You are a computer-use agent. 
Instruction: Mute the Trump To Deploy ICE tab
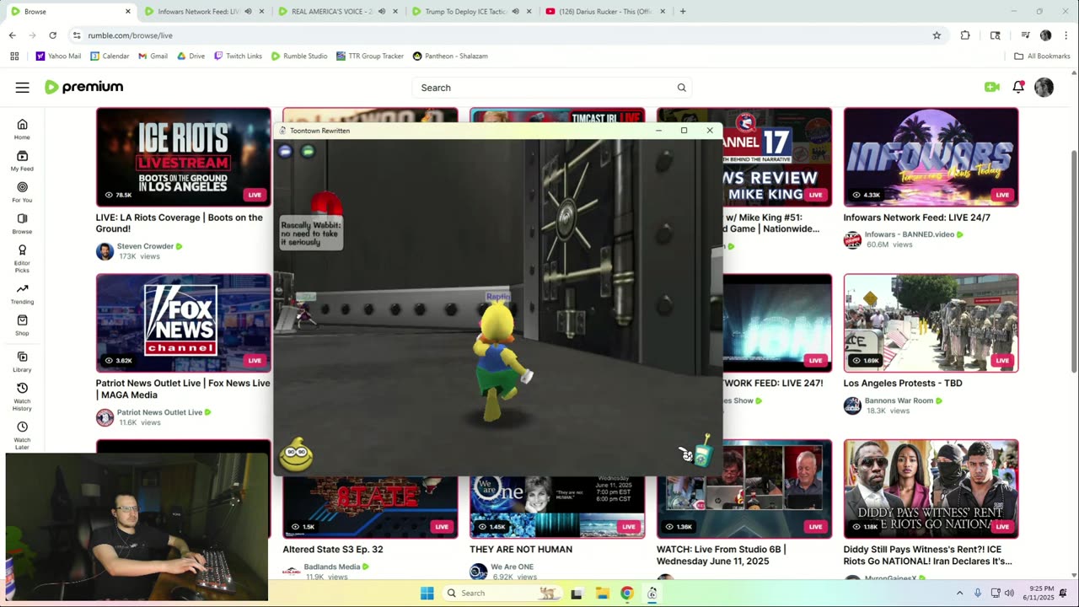tap(515, 12)
